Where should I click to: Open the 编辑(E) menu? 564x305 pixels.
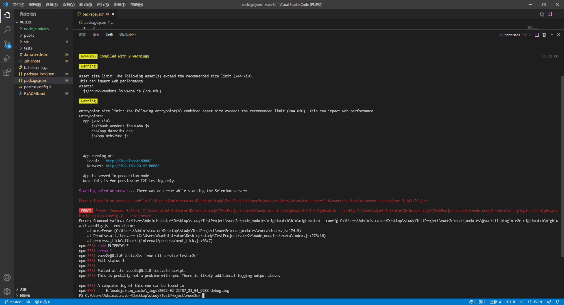point(35,4)
